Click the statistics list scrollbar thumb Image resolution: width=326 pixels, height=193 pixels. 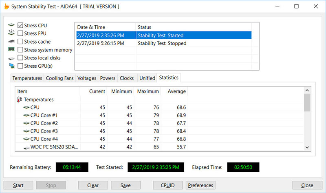click(x=307, y=102)
